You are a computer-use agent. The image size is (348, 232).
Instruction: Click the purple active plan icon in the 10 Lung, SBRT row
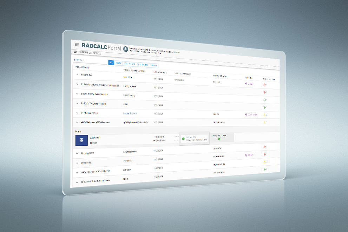coord(246,155)
